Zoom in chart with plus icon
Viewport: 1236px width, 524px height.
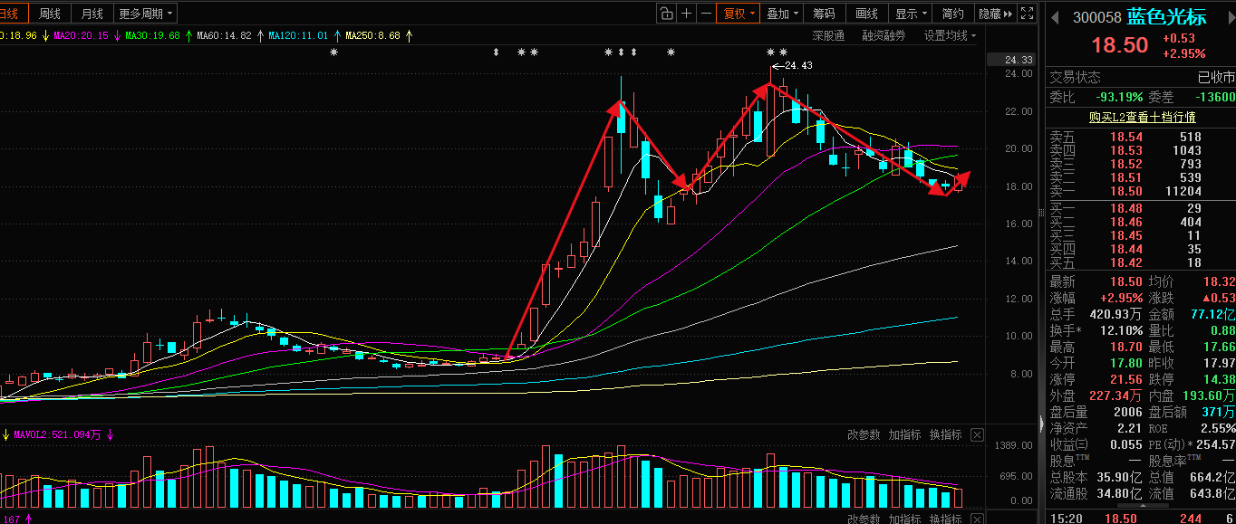[x=687, y=14]
